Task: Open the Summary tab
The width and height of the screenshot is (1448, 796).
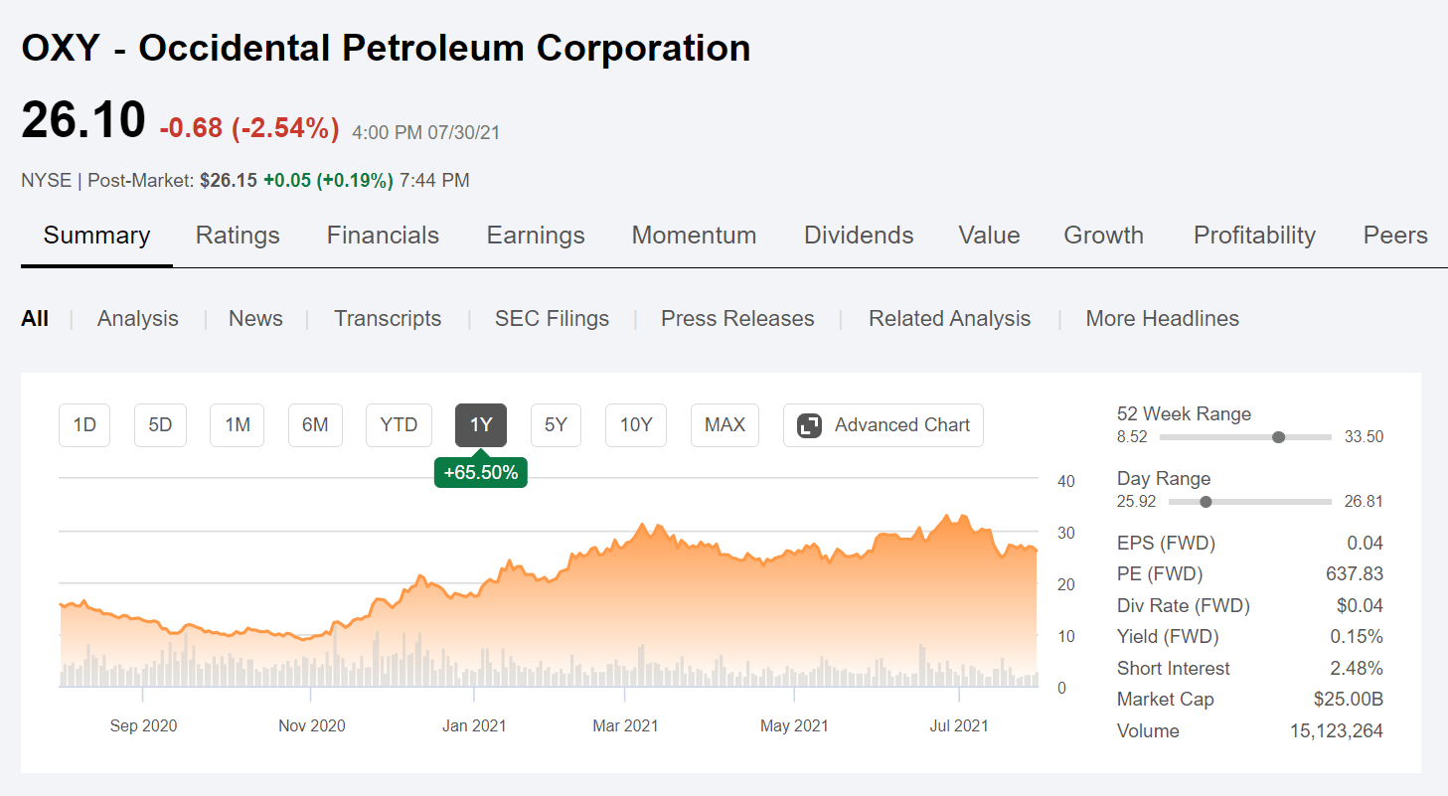Action: 96,236
